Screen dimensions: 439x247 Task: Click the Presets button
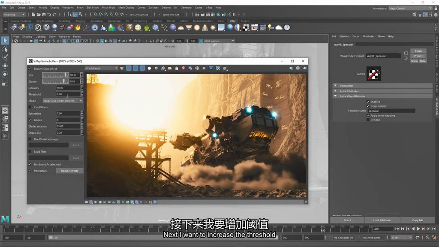[418, 56]
